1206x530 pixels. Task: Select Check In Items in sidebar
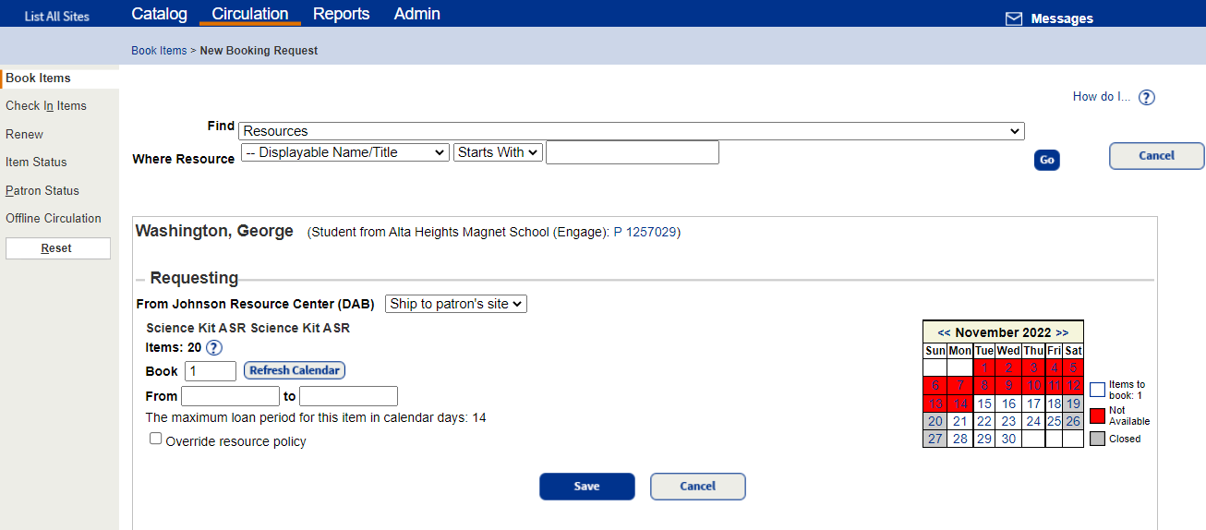46,105
